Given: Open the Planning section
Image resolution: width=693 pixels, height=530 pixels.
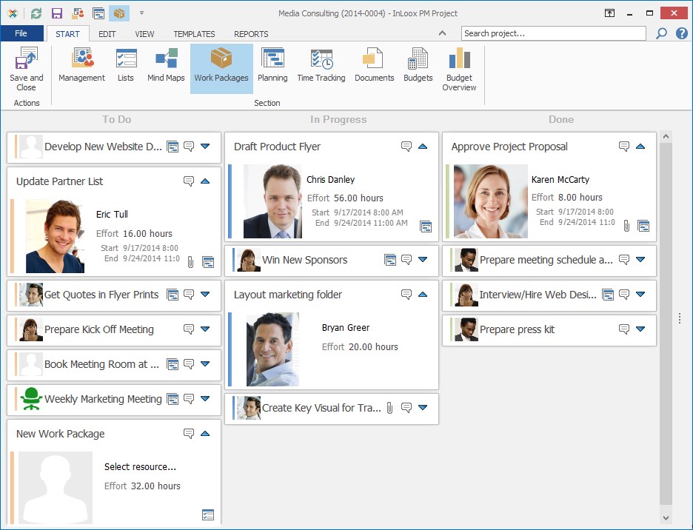Looking at the screenshot, I should [x=272, y=64].
